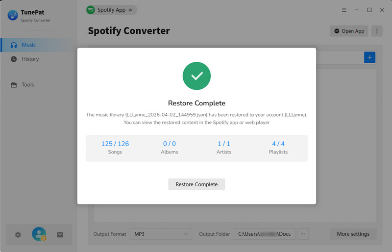
Task: Expand the Output Format MP3 dropdown
Action: coord(160,234)
